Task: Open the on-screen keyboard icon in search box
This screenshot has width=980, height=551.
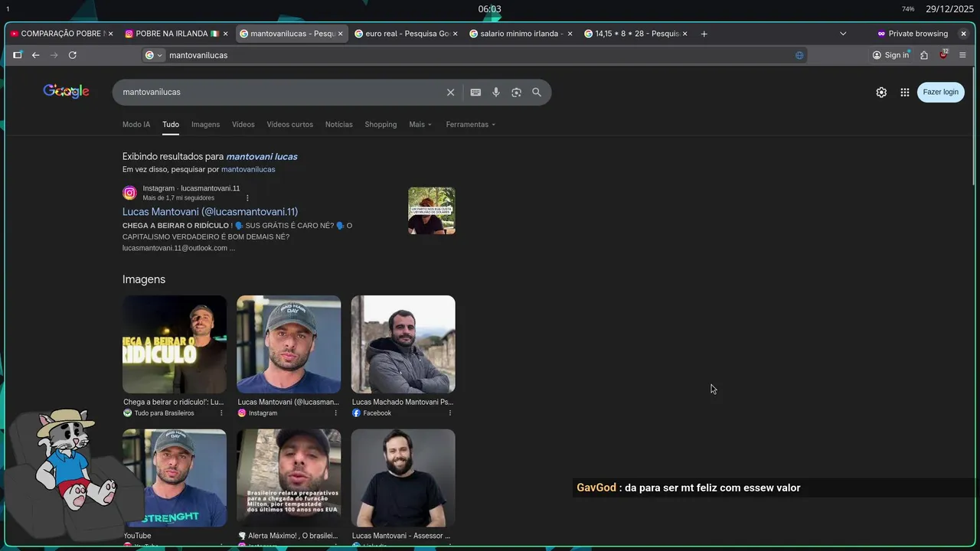Action: [x=475, y=92]
